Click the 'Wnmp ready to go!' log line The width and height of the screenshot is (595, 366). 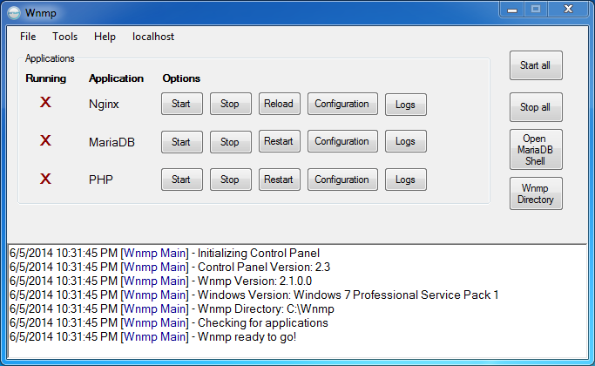click(x=153, y=336)
